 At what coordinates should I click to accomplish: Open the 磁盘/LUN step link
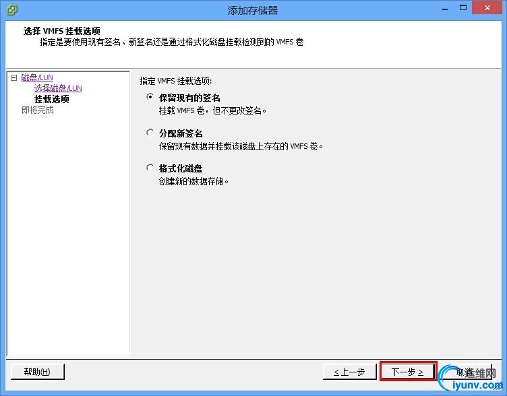coord(37,77)
